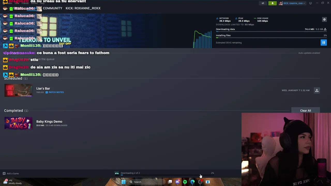This screenshot has width=331, height=186.
Task: Open Baby Kings Demo thumbnail
Action: [x=18, y=123]
